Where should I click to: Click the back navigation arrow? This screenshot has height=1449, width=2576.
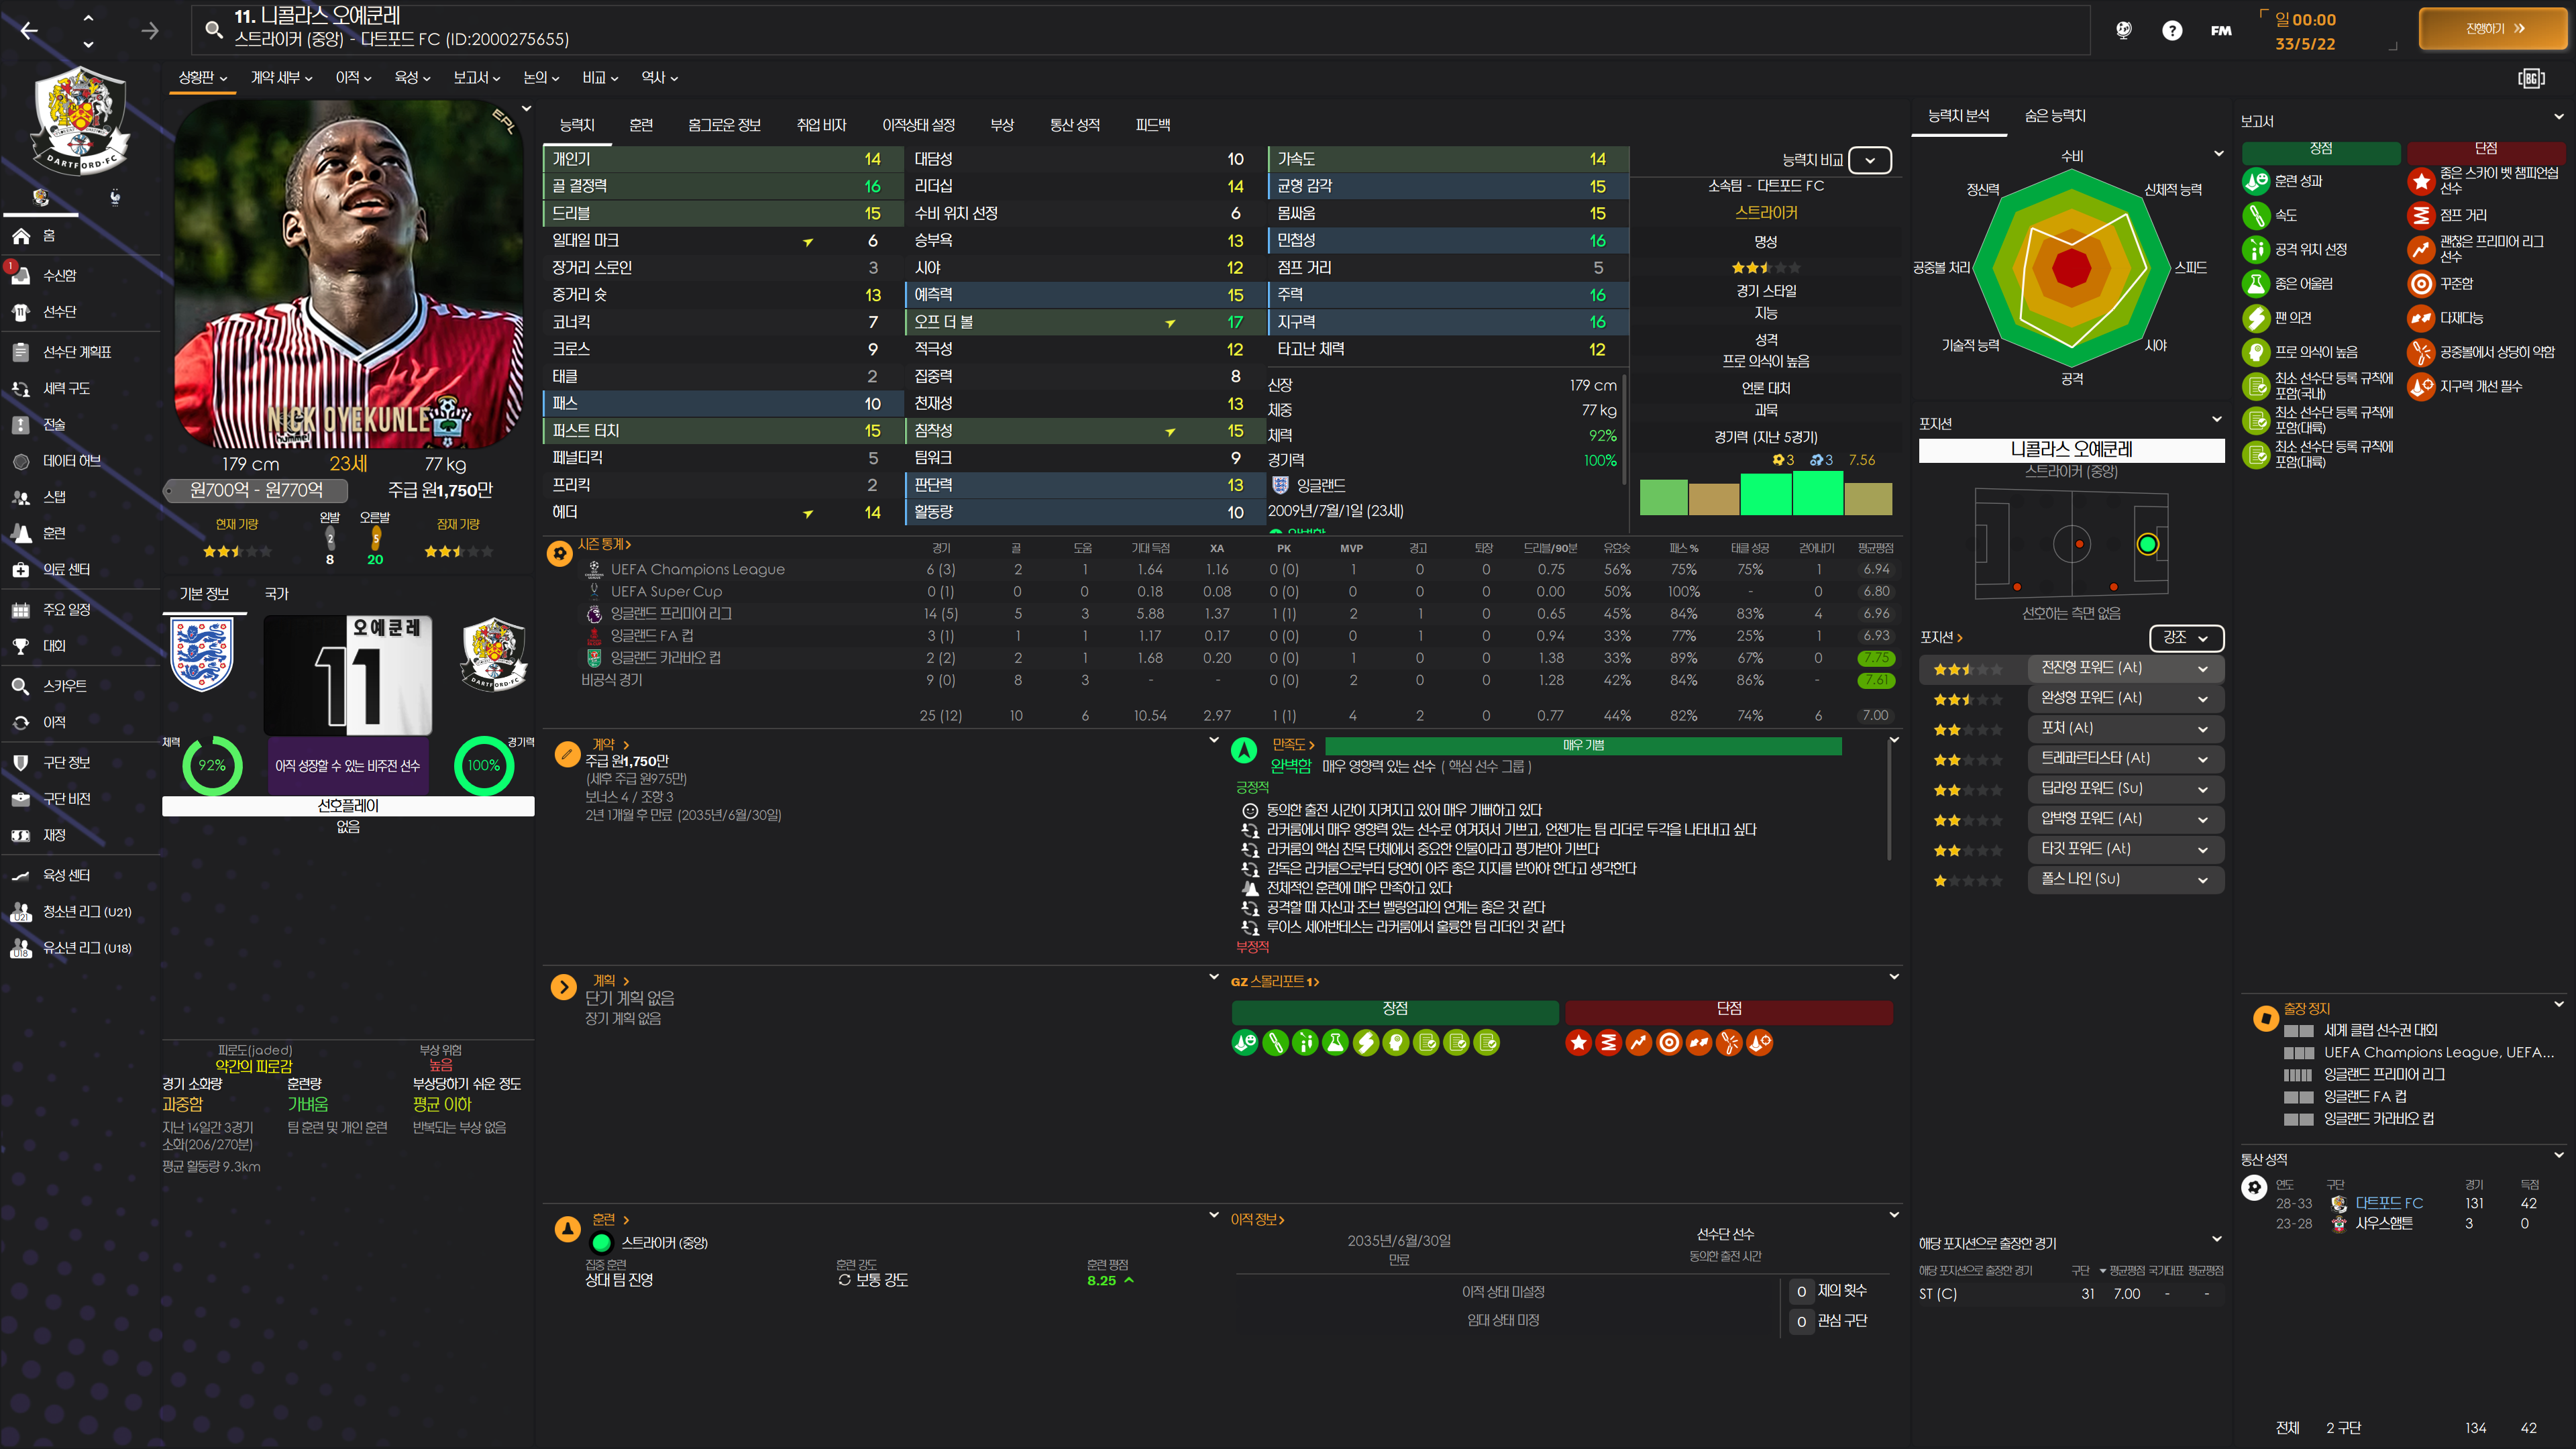29,30
